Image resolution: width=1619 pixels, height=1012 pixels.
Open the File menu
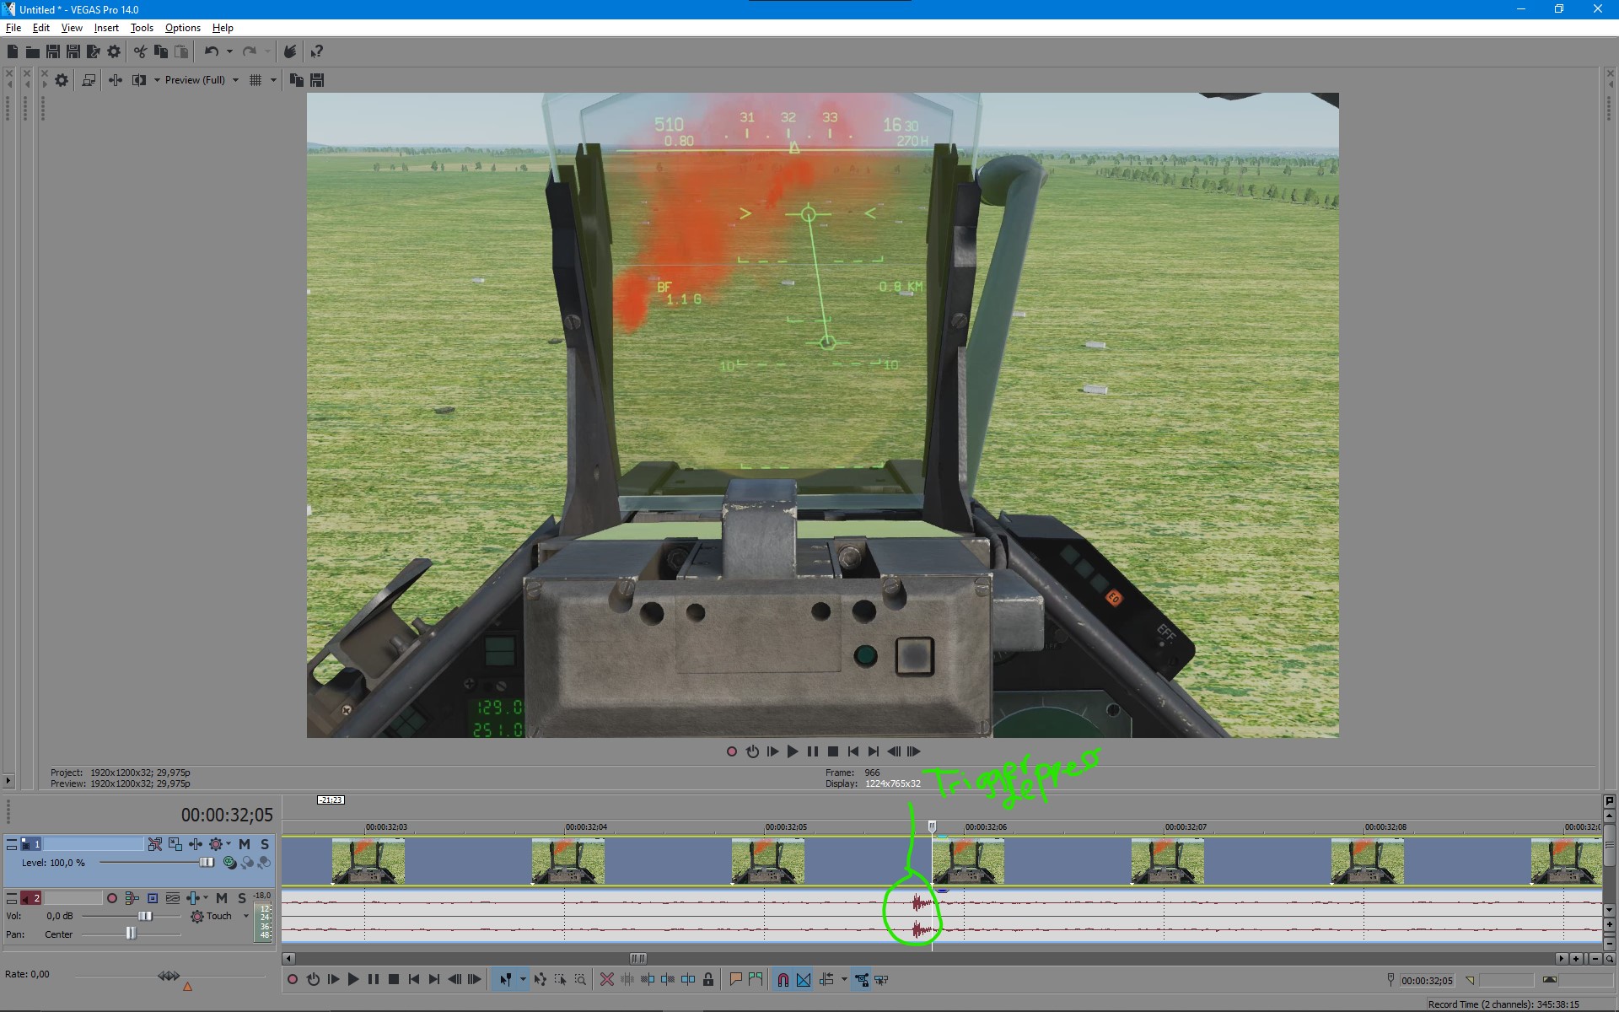[13, 28]
